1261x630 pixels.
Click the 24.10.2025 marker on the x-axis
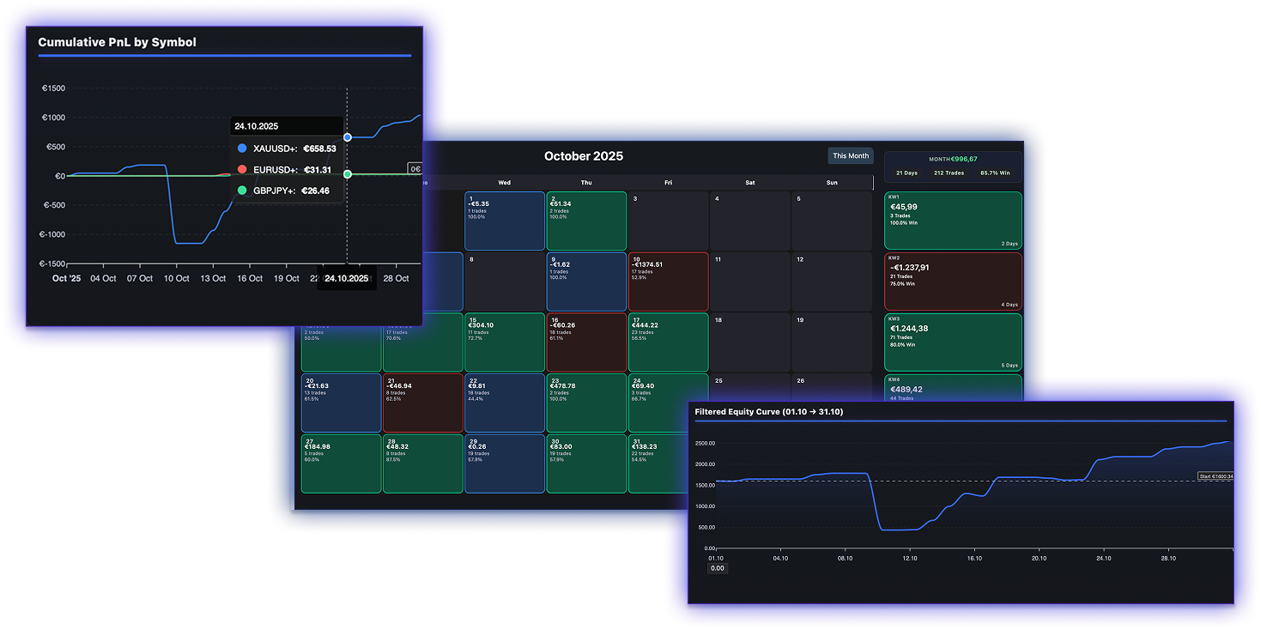346,278
